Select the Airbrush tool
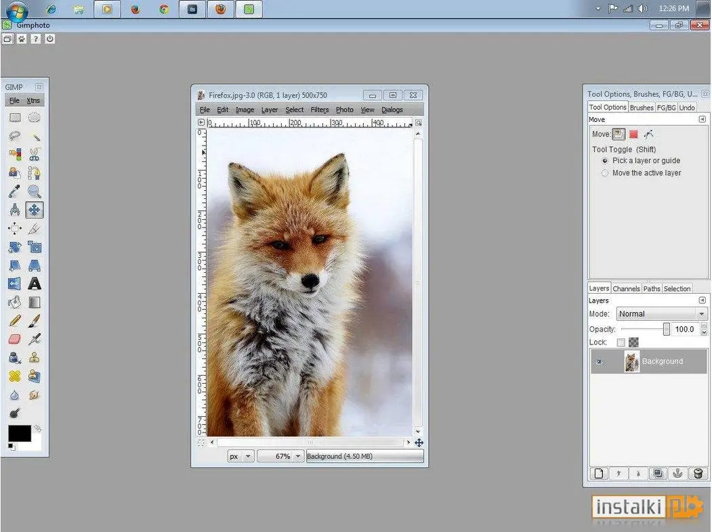Image resolution: width=712 pixels, height=532 pixels. [x=34, y=339]
